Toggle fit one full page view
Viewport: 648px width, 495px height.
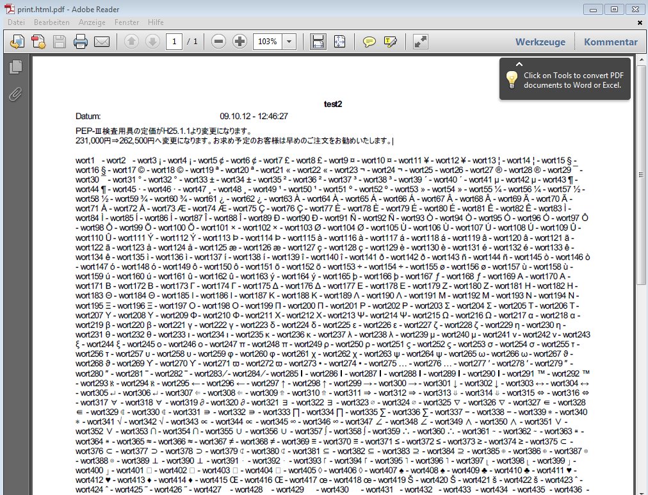pyautogui.click(x=339, y=42)
